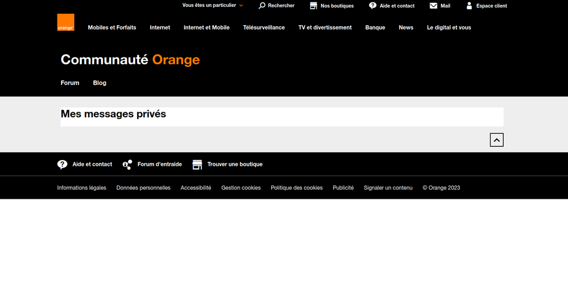The width and height of the screenshot is (568, 307).
Task: Click the Nos boutiques store icon
Action: pyautogui.click(x=314, y=6)
